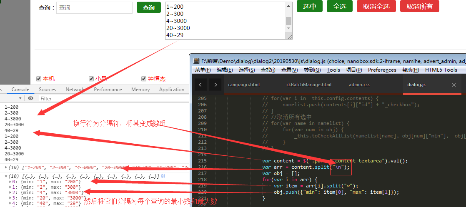Screen dimensions: 466x207
Task: Click the 40~29 line in the textarea
Action: pos(175,35)
